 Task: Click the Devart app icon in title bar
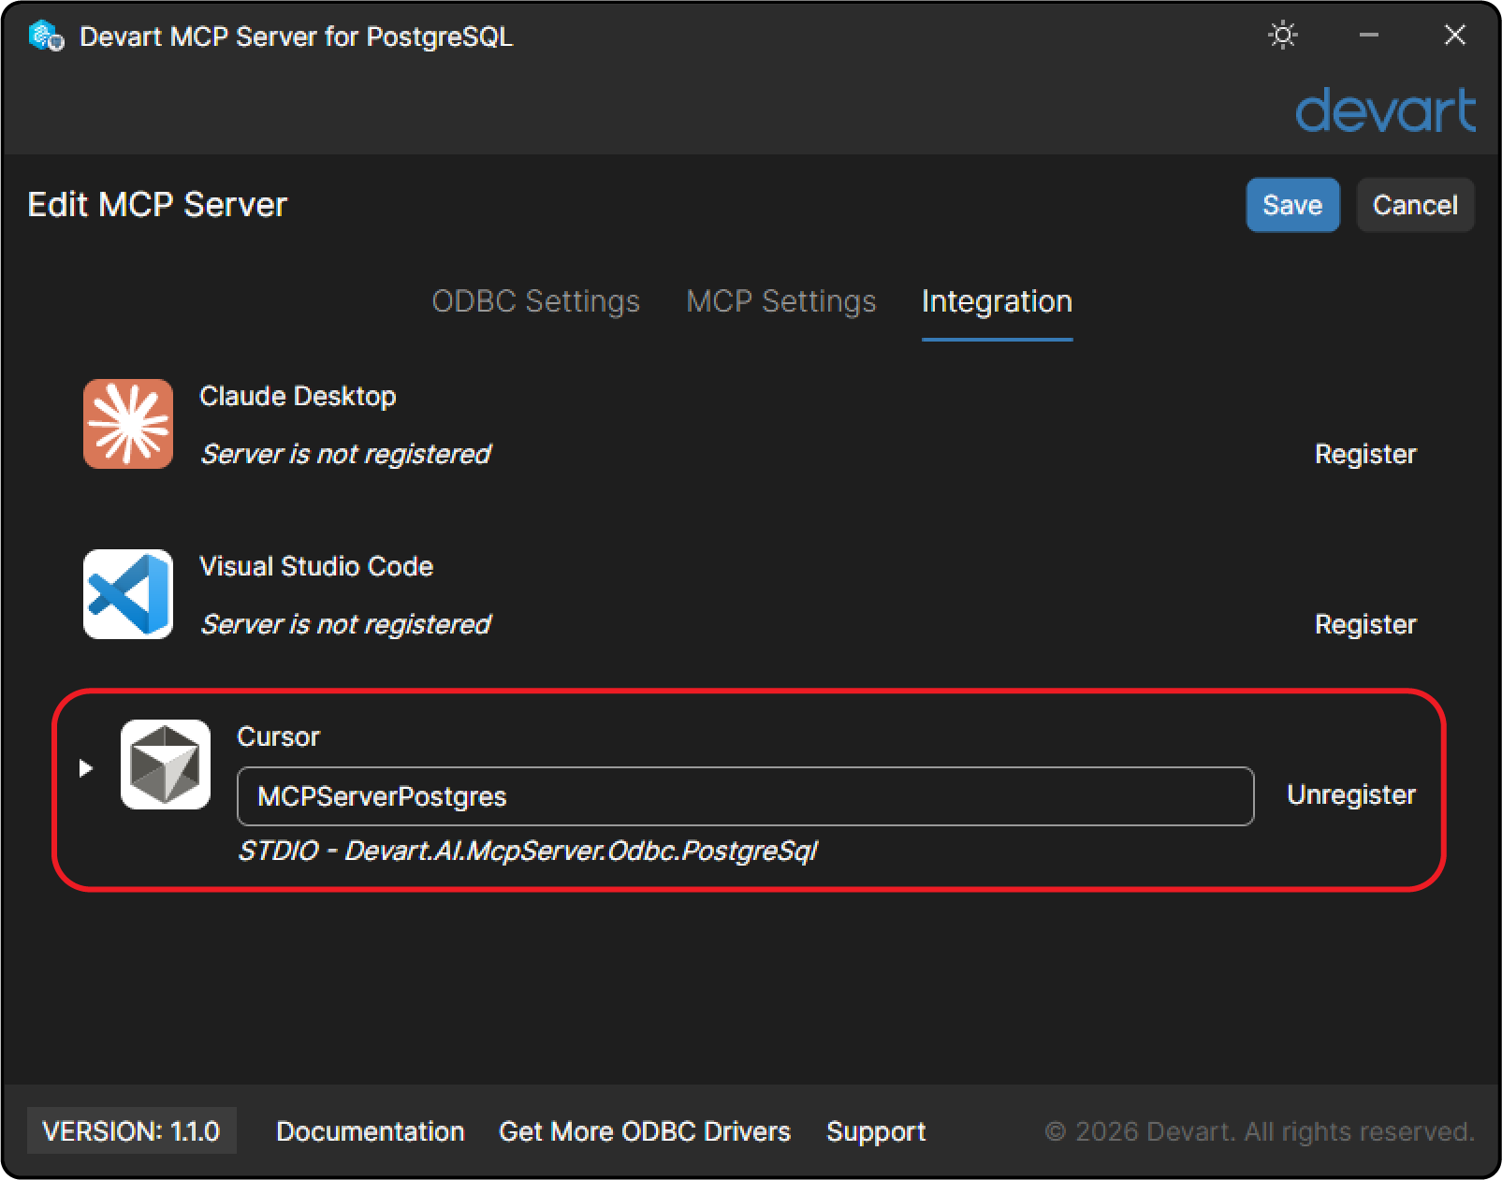[x=46, y=36]
